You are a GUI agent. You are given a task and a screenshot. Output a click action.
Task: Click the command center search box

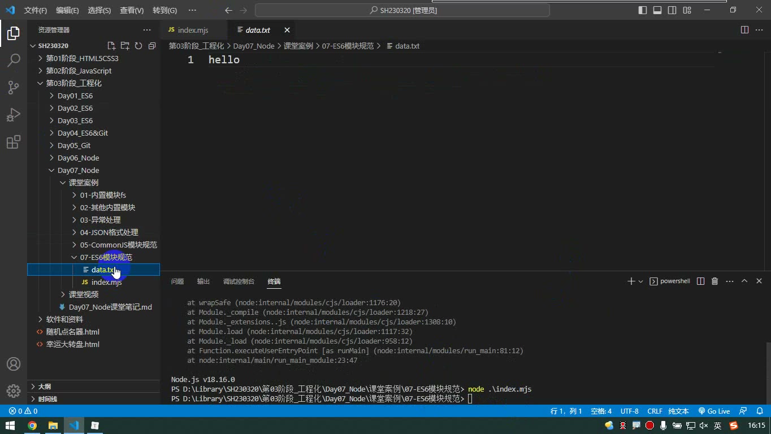click(402, 10)
